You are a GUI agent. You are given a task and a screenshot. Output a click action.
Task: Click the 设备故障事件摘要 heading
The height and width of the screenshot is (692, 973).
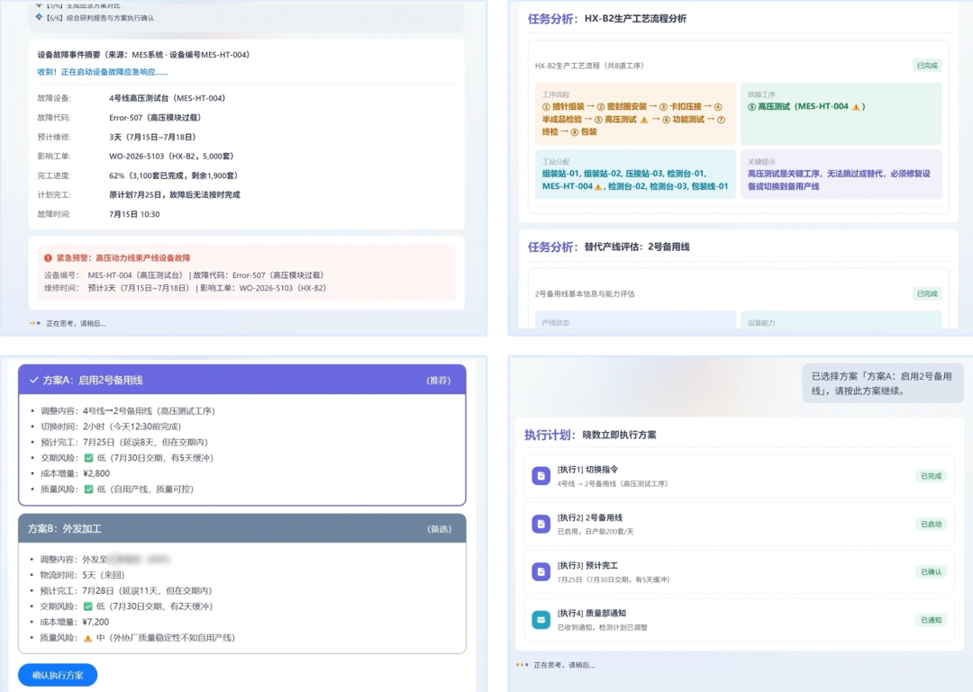143,55
